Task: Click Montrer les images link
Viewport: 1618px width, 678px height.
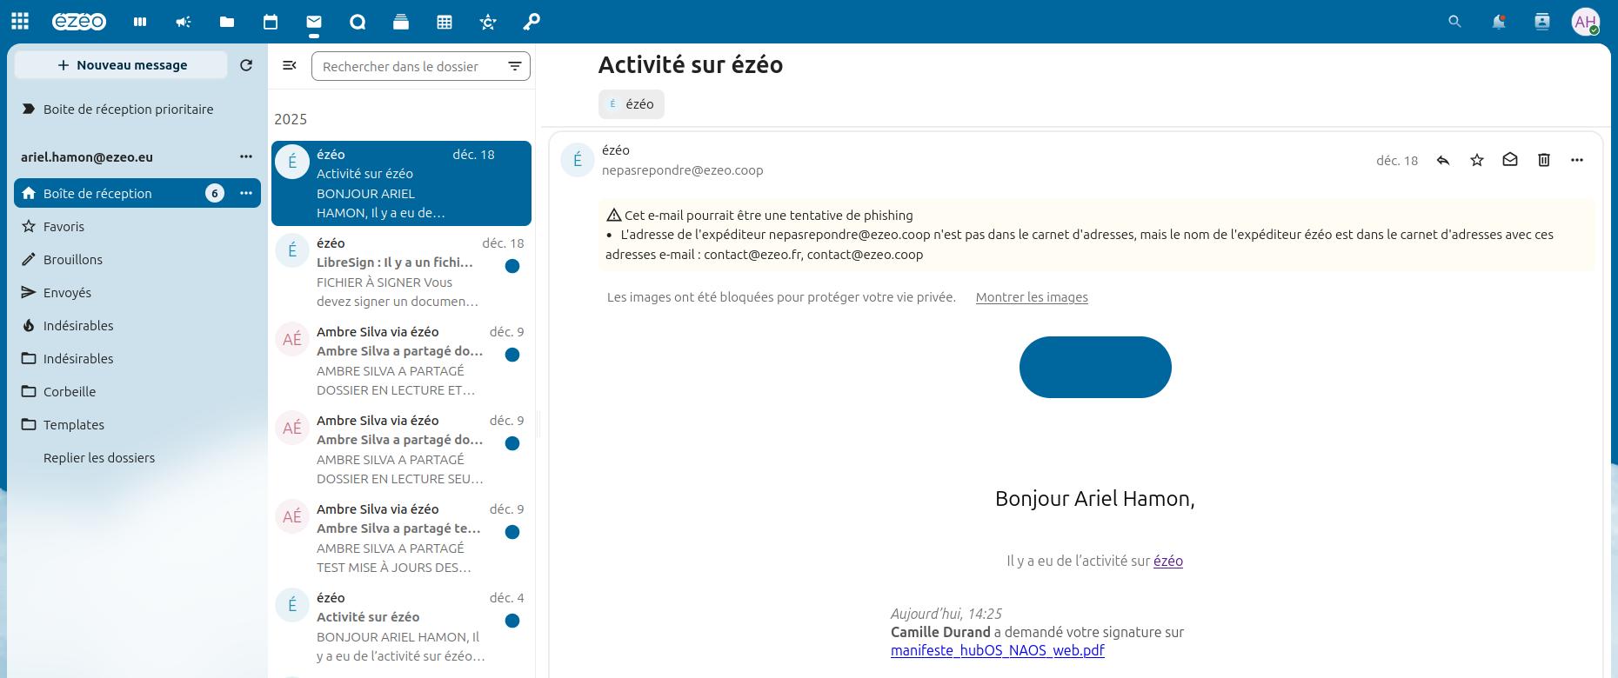Action: [1032, 297]
